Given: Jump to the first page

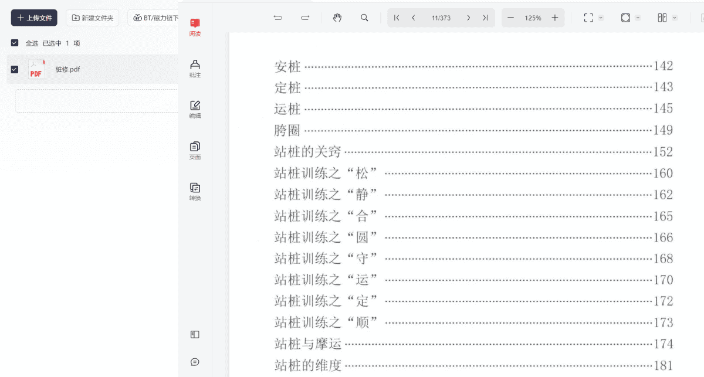Looking at the screenshot, I should click(x=397, y=18).
